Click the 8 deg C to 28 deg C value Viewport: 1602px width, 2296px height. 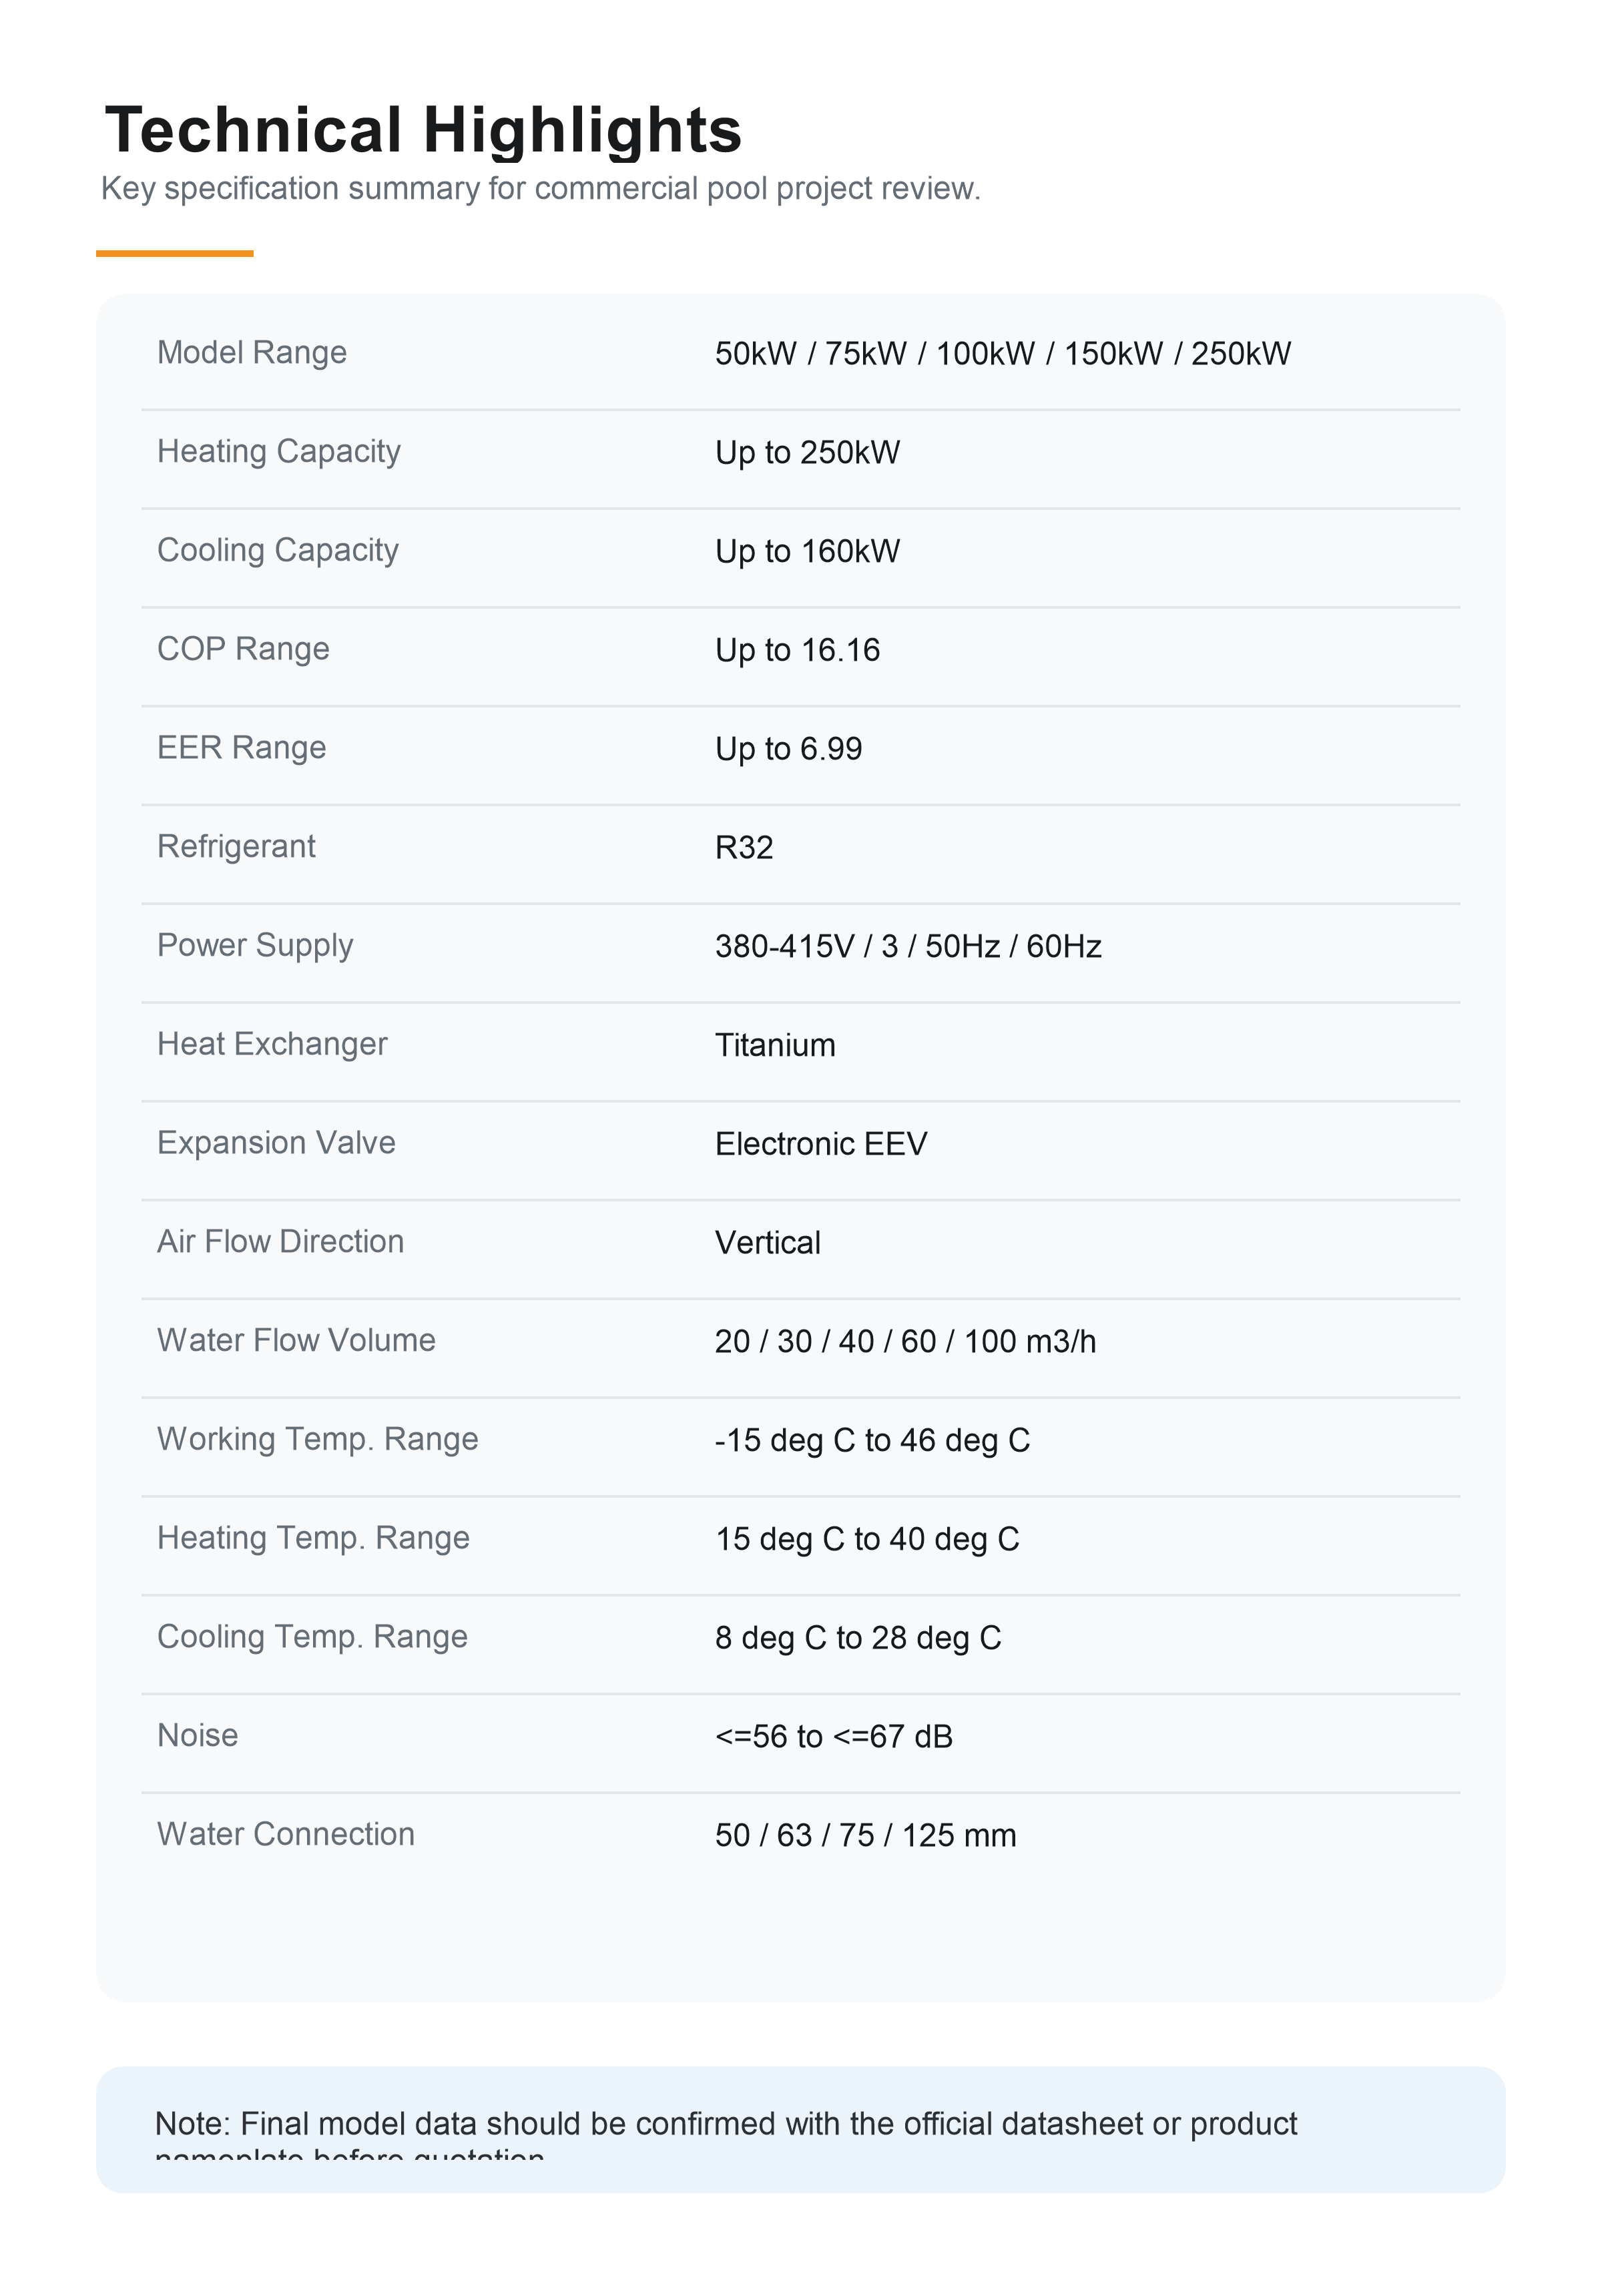858,1638
